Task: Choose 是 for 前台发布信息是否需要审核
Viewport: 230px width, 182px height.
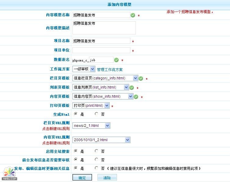Action: [76, 159]
